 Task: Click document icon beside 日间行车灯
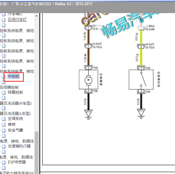(x=4, y=20)
